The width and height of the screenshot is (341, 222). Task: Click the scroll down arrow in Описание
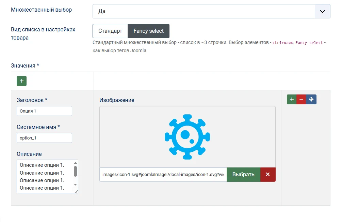click(x=75, y=185)
